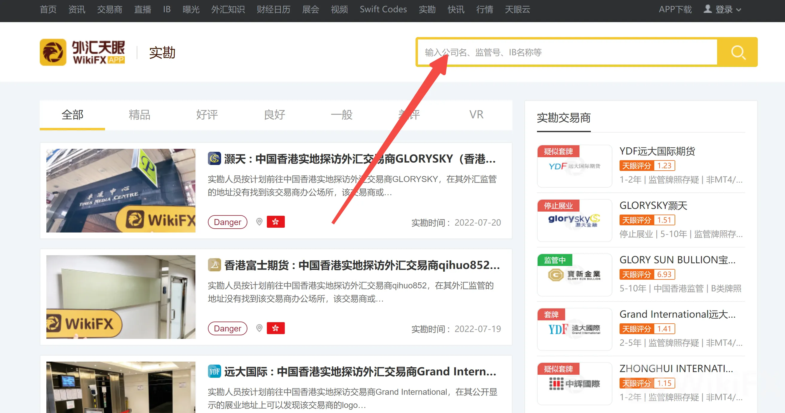785x413 pixels.
Task: Open the GLORYSKY broker icon in first article title
Action: pyautogui.click(x=214, y=158)
